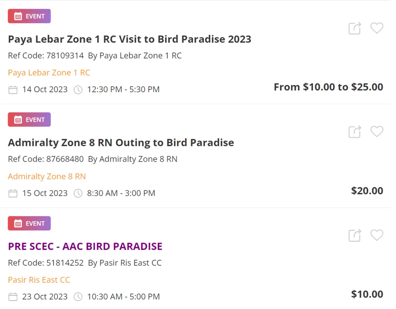Click the orange Pasir Ris East CC link

pyautogui.click(x=39, y=280)
